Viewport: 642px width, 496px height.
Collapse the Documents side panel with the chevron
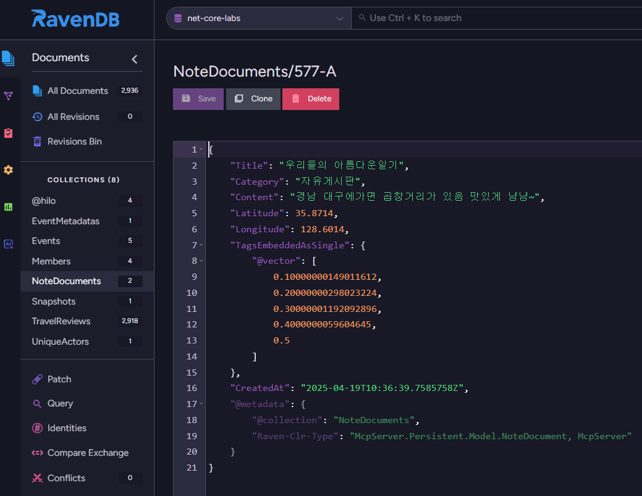[x=135, y=59]
